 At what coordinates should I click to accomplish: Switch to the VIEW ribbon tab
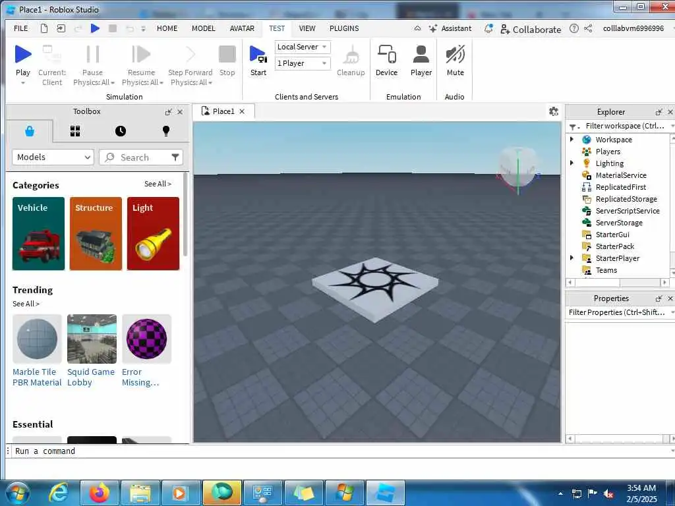[307, 28]
